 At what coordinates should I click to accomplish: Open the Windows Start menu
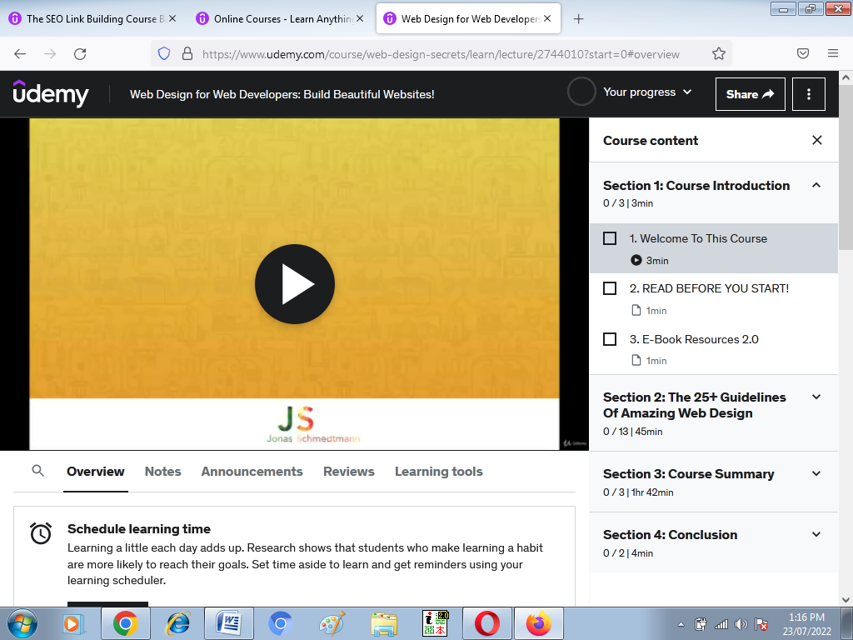pyautogui.click(x=22, y=623)
